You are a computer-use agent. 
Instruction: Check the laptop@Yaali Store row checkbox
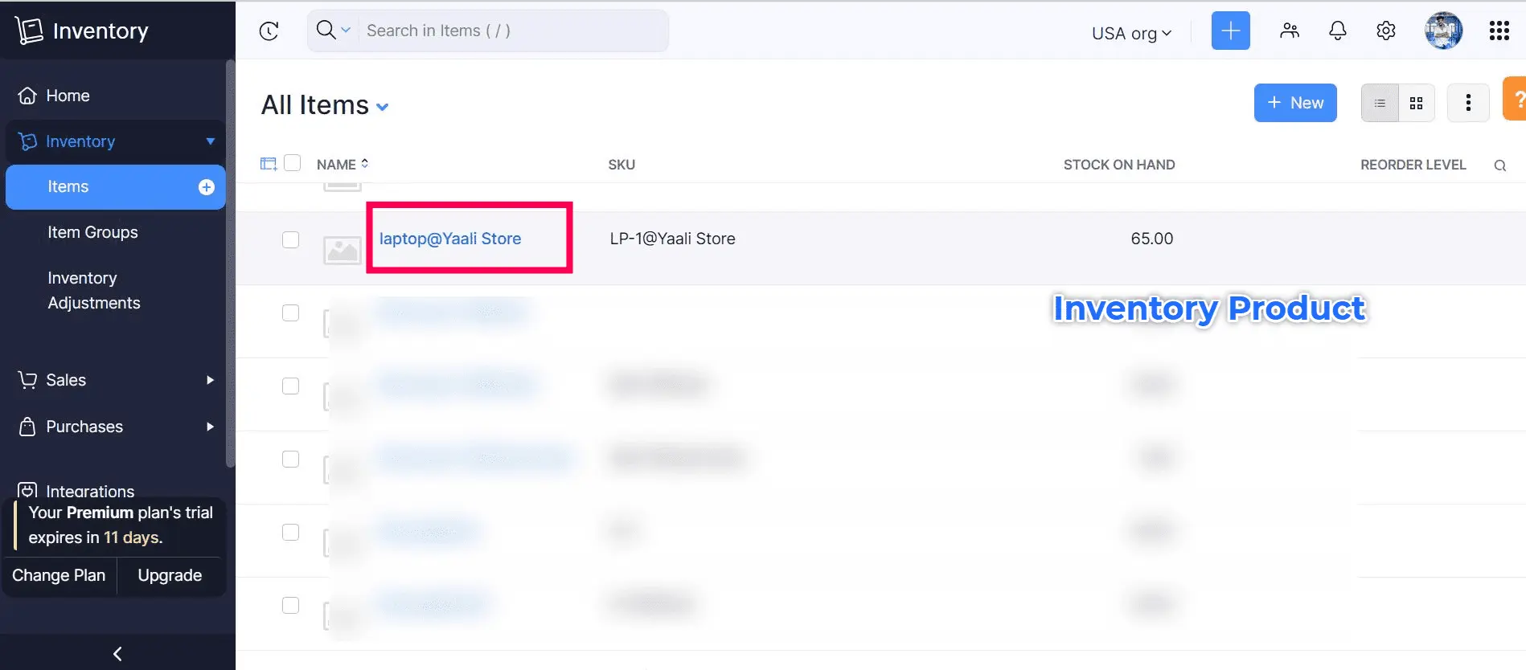click(x=290, y=240)
